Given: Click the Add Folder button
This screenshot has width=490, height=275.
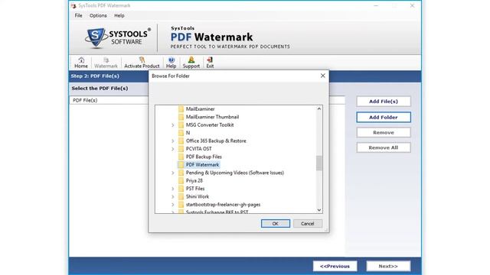Looking at the screenshot, I should (384, 117).
